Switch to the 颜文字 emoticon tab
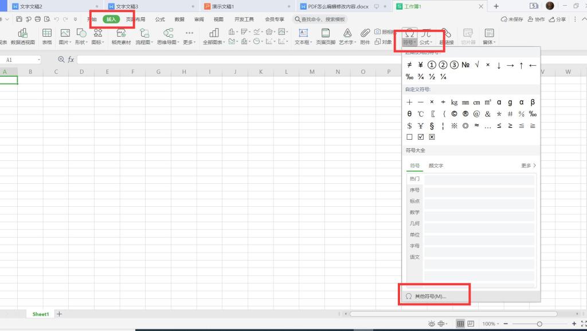Image resolution: width=587 pixels, height=331 pixels. tap(436, 165)
